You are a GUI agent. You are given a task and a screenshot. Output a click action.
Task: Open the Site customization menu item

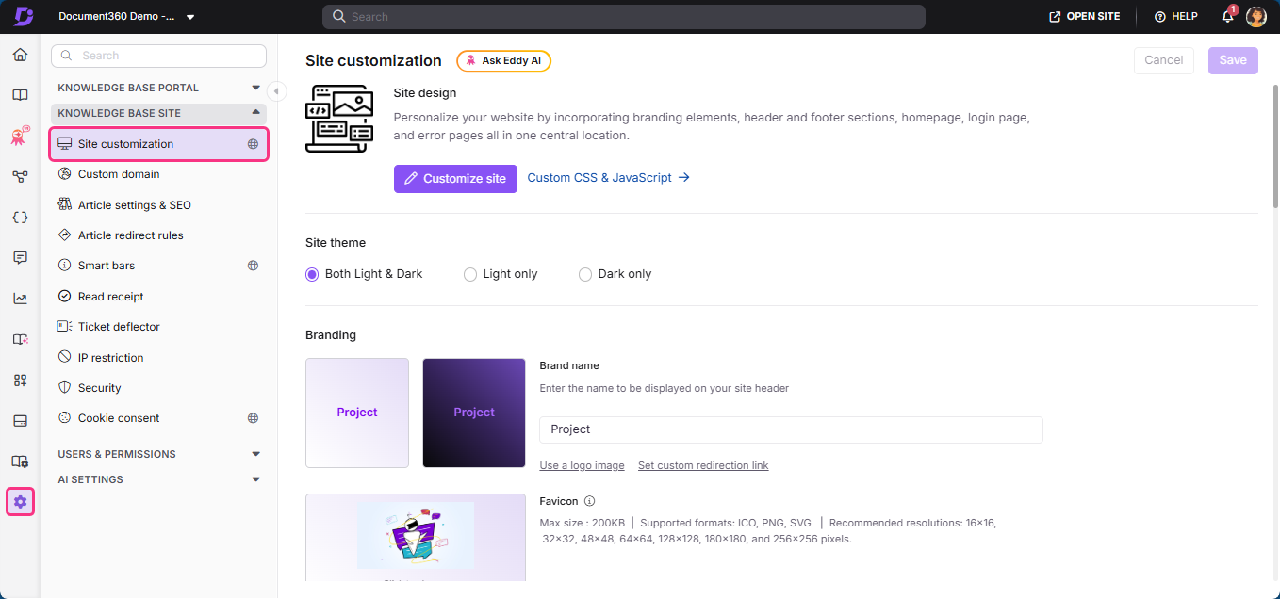158,144
